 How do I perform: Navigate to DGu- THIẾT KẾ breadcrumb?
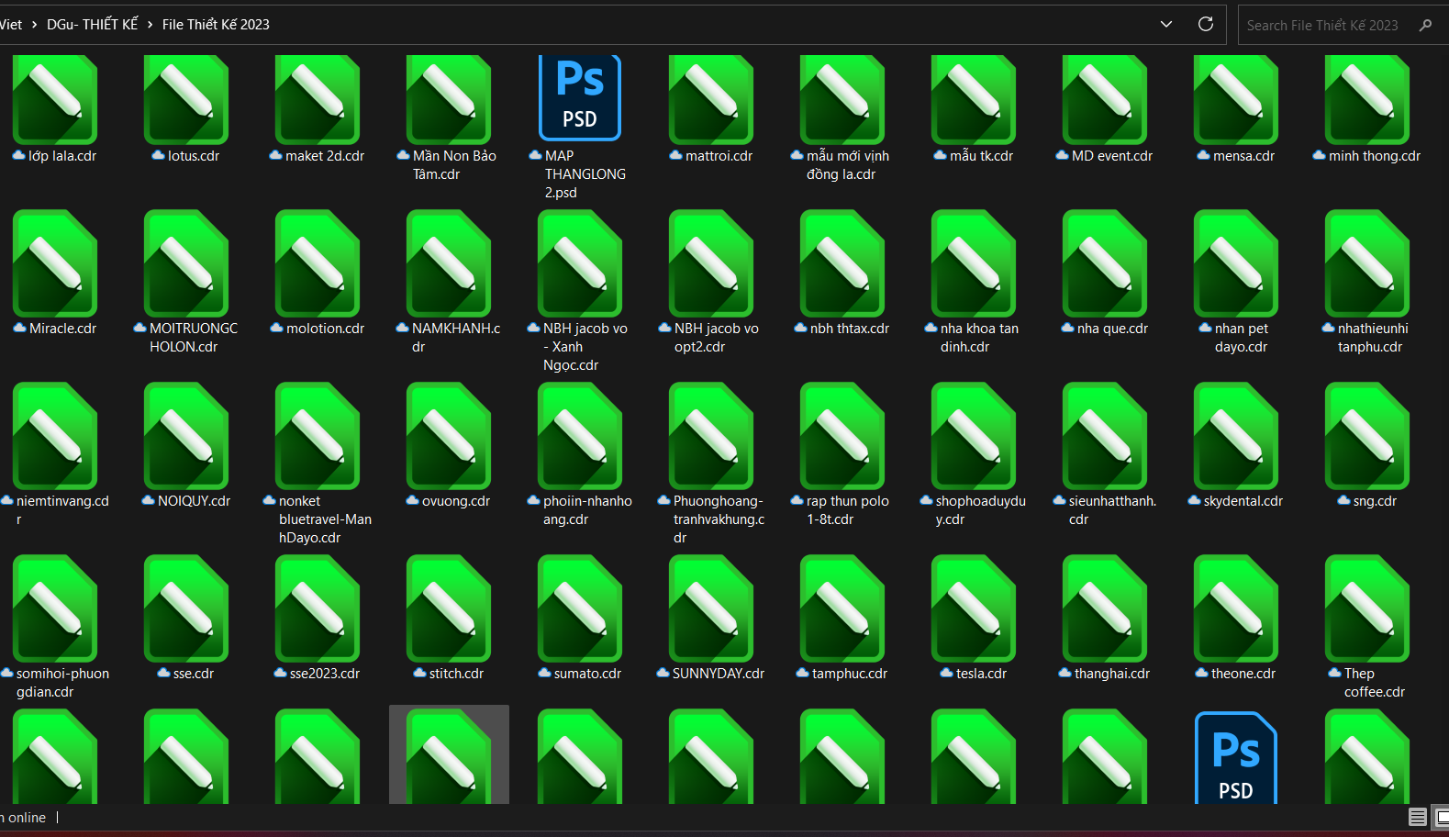click(92, 25)
